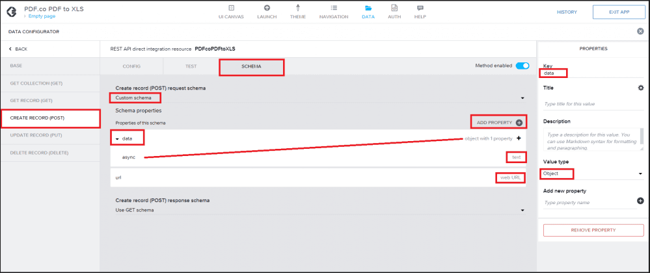The width and height of the screenshot is (650, 273).
Task: Click plus icon to add new property
Action: [x=640, y=201]
